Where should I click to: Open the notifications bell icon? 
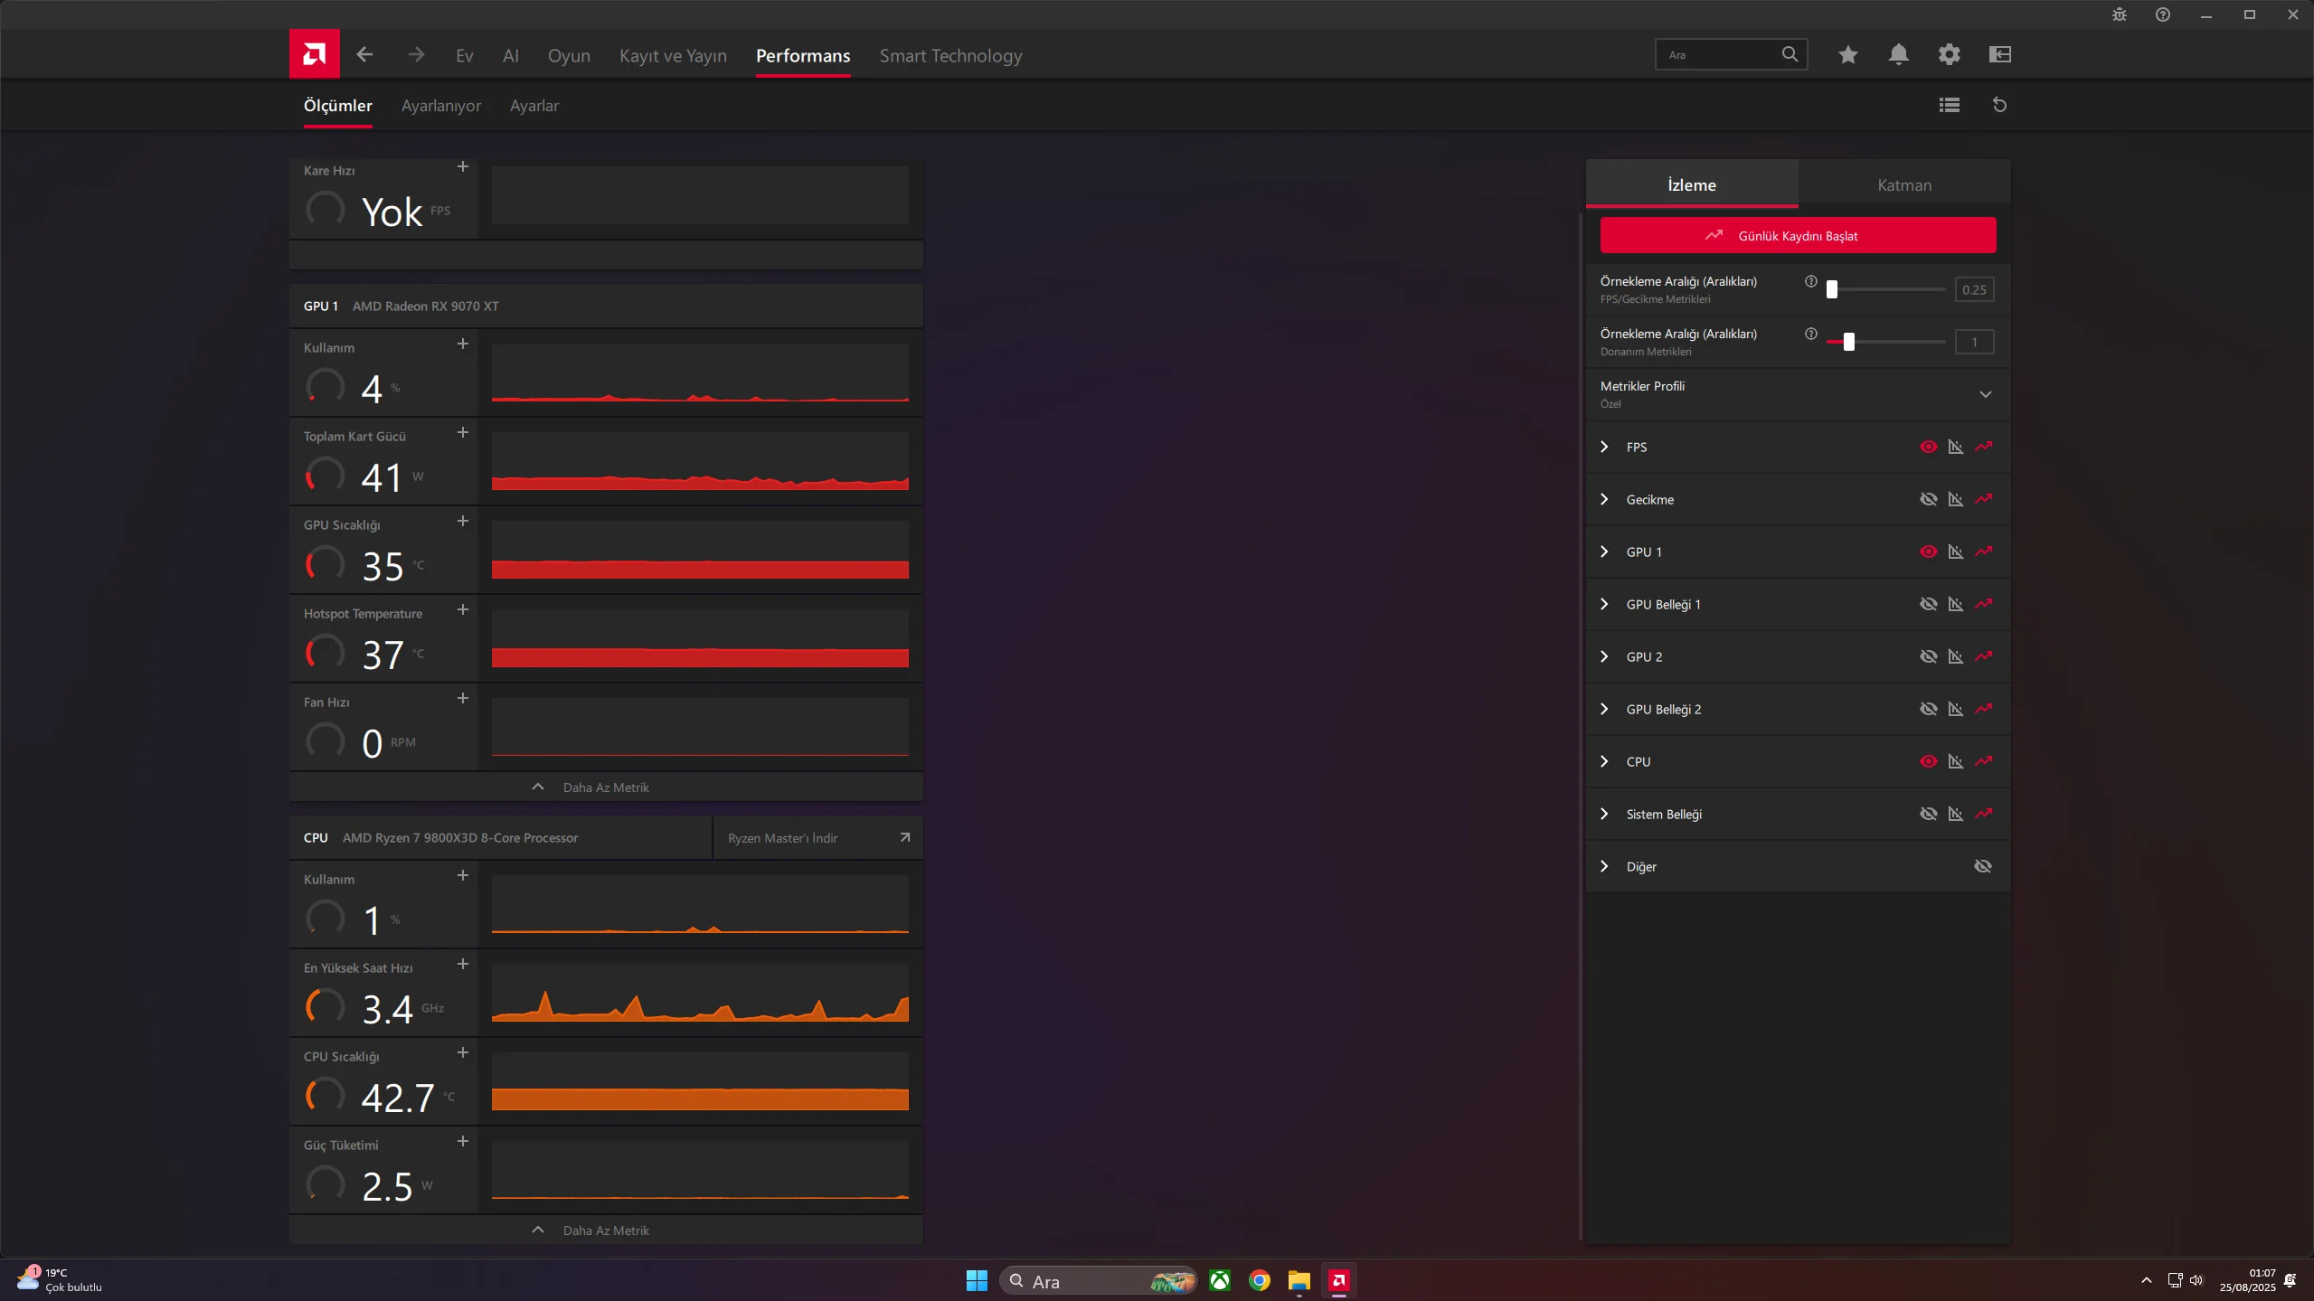point(1898,55)
